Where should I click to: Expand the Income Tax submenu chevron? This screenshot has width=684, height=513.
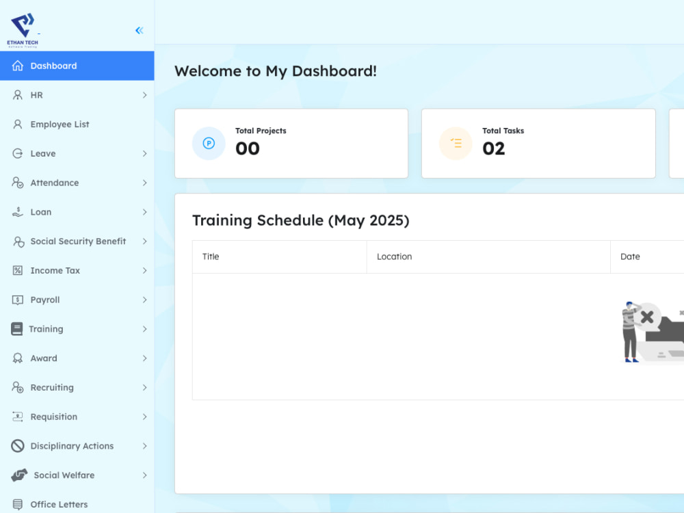145,270
